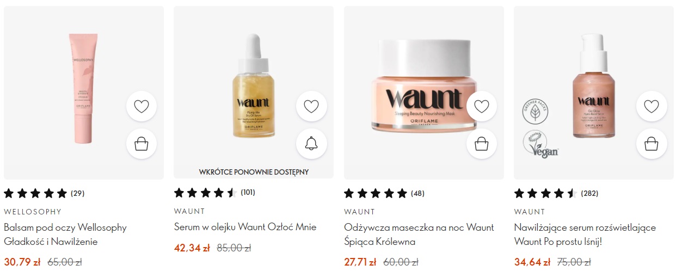Open Serum w olejku Waunt Ozłoć Mnie
The height and width of the screenshot is (277, 676).
pyautogui.click(x=245, y=227)
